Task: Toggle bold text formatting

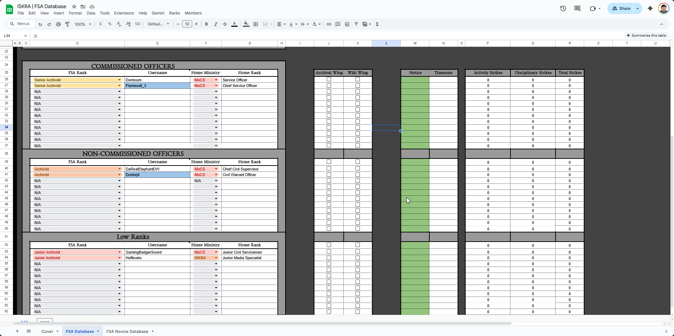Action: [x=206, y=24]
